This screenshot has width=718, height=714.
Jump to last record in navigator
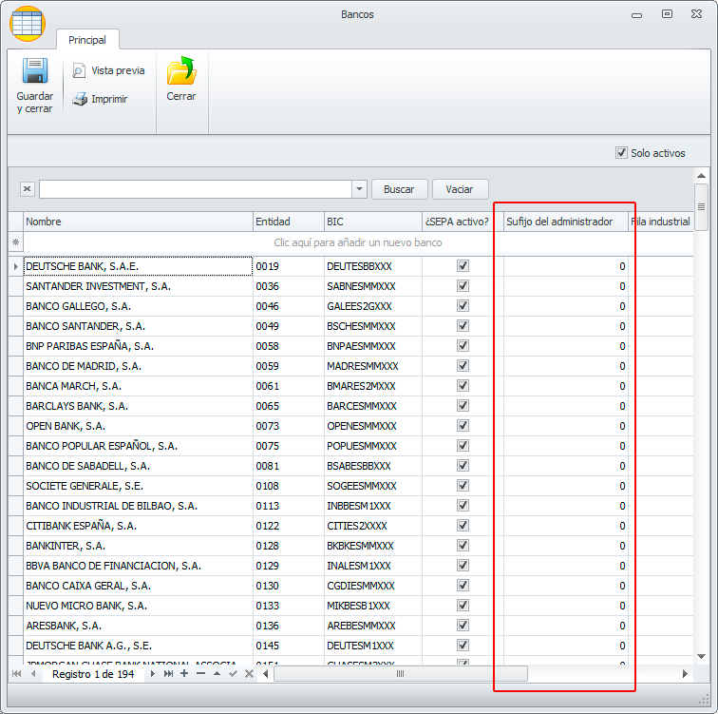[168, 674]
